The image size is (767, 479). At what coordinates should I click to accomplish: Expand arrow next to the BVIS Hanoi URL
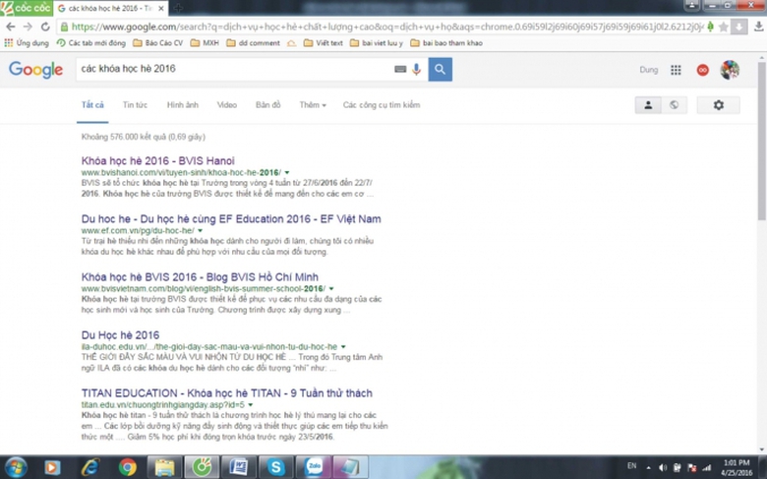tap(286, 173)
